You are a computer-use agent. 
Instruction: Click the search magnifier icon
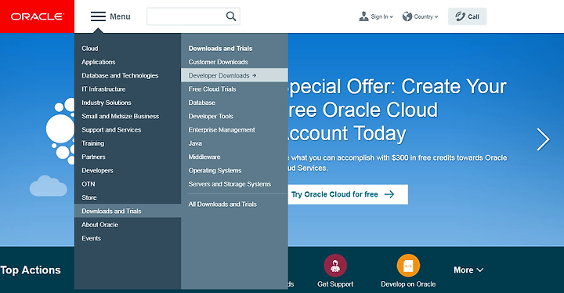pyautogui.click(x=231, y=16)
